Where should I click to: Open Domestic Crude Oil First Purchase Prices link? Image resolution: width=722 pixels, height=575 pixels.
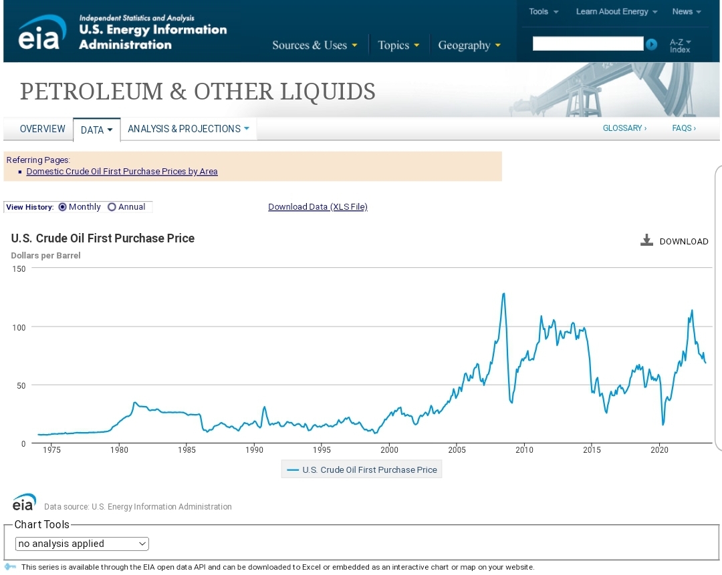tap(122, 172)
